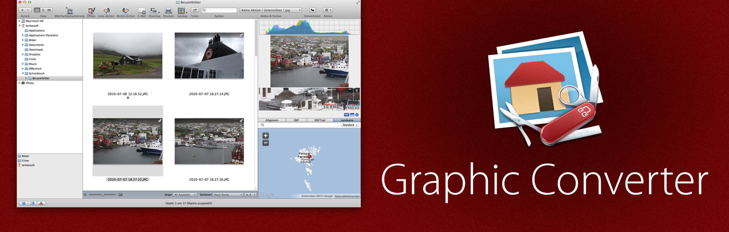Select thumbnail 2010-07-06 12.16.52.JPG
This screenshot has height=232, width=729.
coord(128,55)
